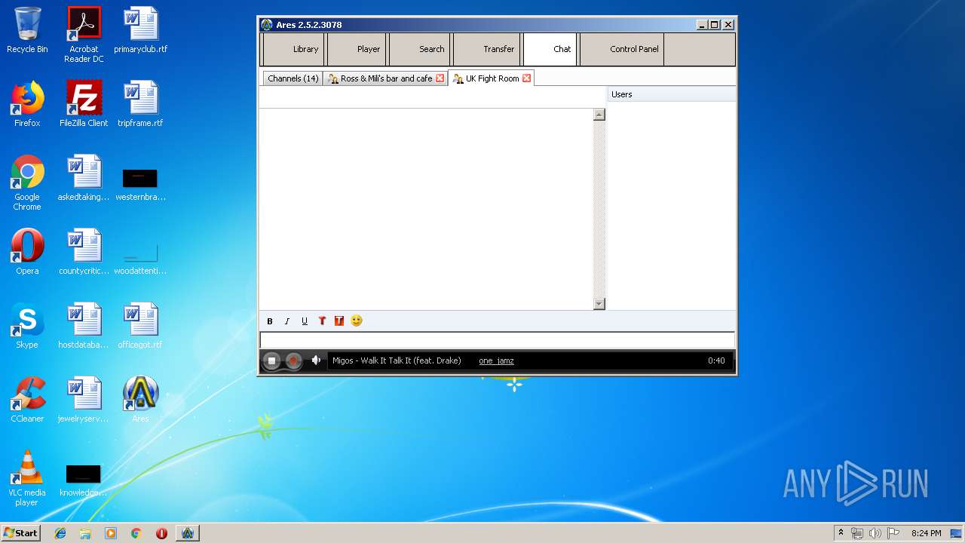Screen dimensions: 965x543
Task: Close the UK Fight Room tab
Action: point(527,78)
